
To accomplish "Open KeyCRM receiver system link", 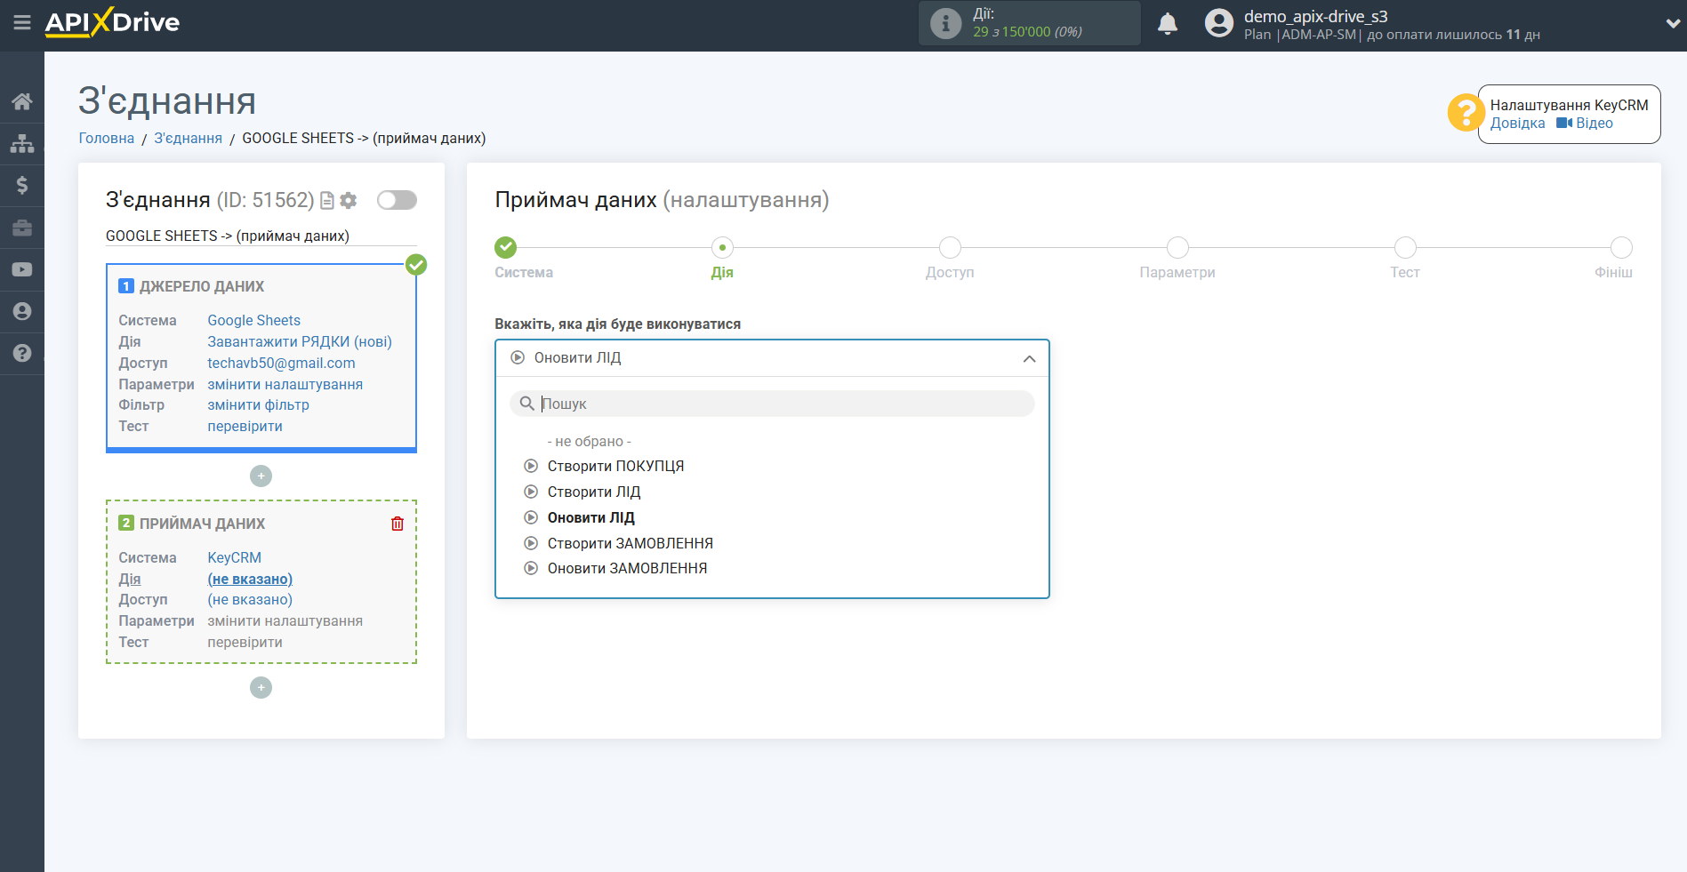I will (235, 558).
